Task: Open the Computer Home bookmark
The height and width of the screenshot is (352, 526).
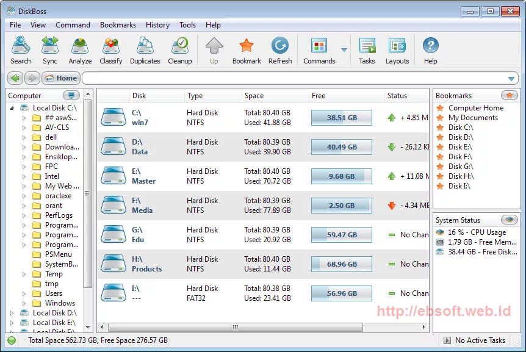Action: tap(476, 108)
